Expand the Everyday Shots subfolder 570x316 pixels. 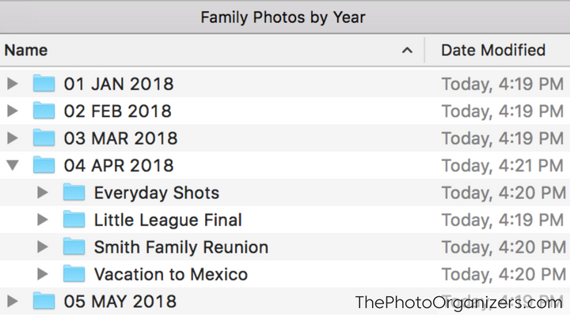43,192
